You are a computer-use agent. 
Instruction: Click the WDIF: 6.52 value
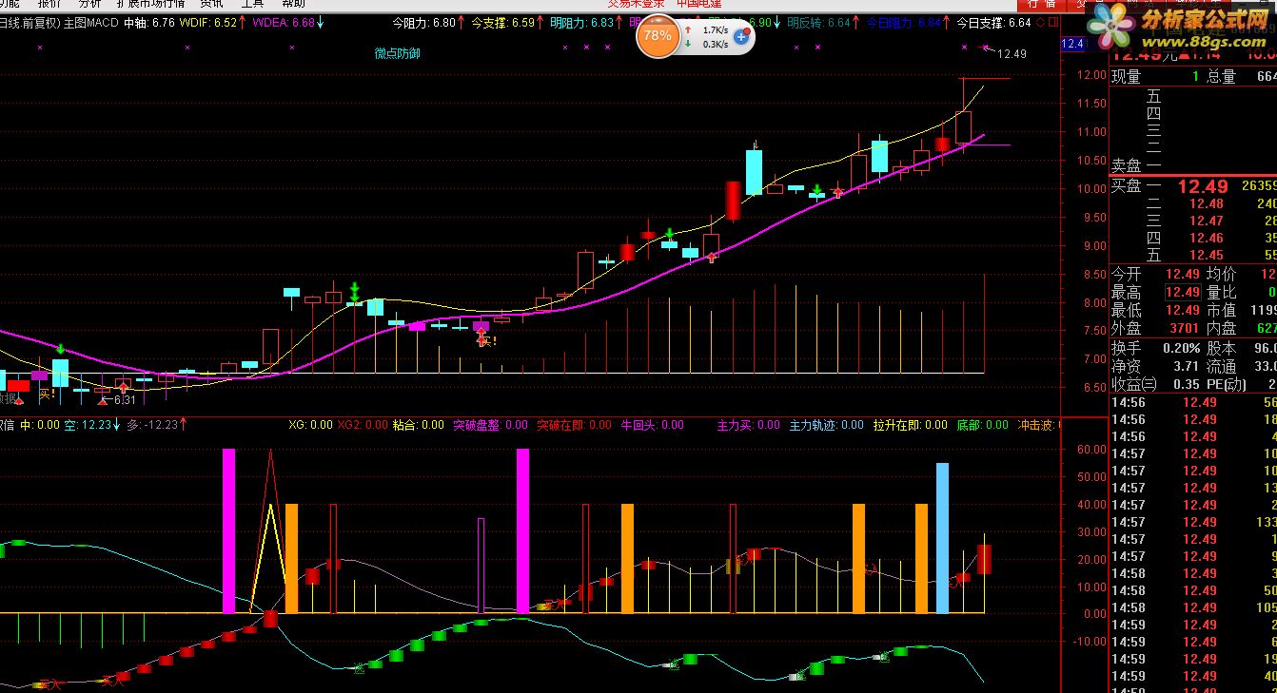click(208, 23)
